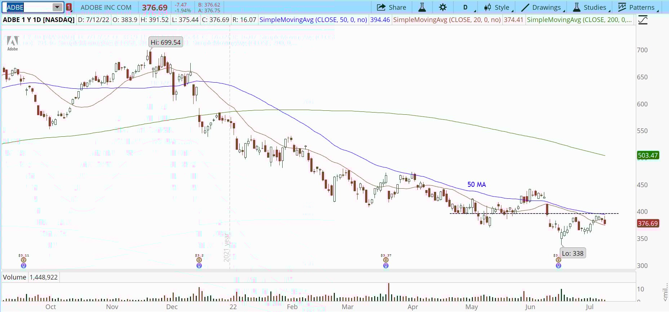The height and width of the screenshot is (312, 669).
Task: Click the chart line icon right of the study labels
Action: point(643,20)
